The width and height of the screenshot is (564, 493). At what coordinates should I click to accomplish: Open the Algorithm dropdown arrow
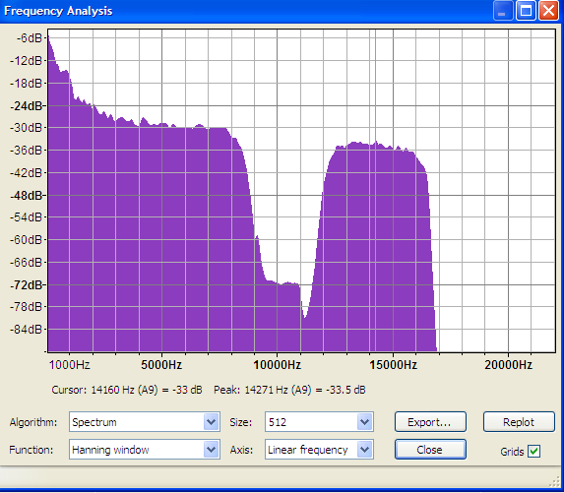(212, 422)
